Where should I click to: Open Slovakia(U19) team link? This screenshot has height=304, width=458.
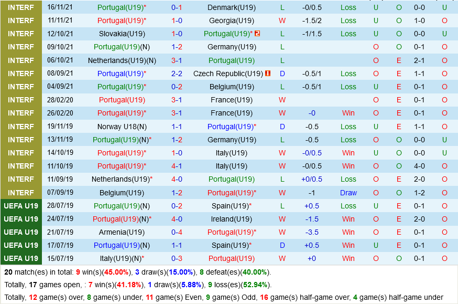[x=122, y=34]
